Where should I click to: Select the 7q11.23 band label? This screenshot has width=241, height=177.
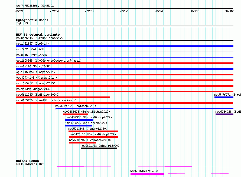click(x=22, y=23)
